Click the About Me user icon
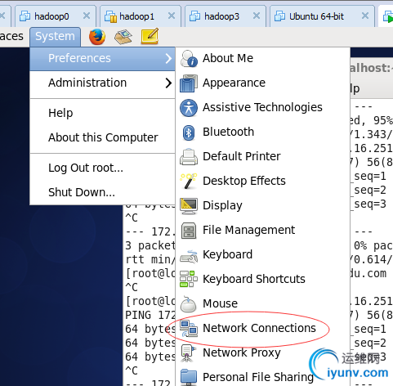The image size is (393, 386). pyautogui.click(x=189, y=58)
